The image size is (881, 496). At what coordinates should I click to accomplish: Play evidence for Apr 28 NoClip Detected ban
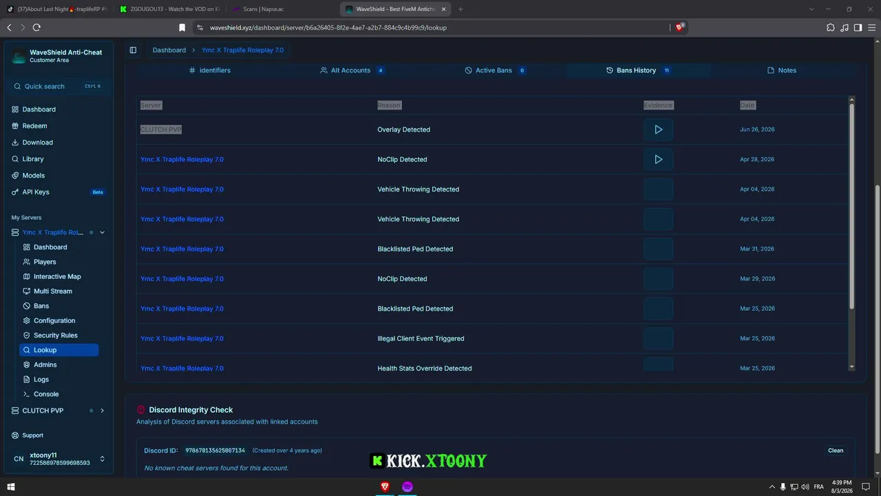pyautogui.click(x=658, y=159)
